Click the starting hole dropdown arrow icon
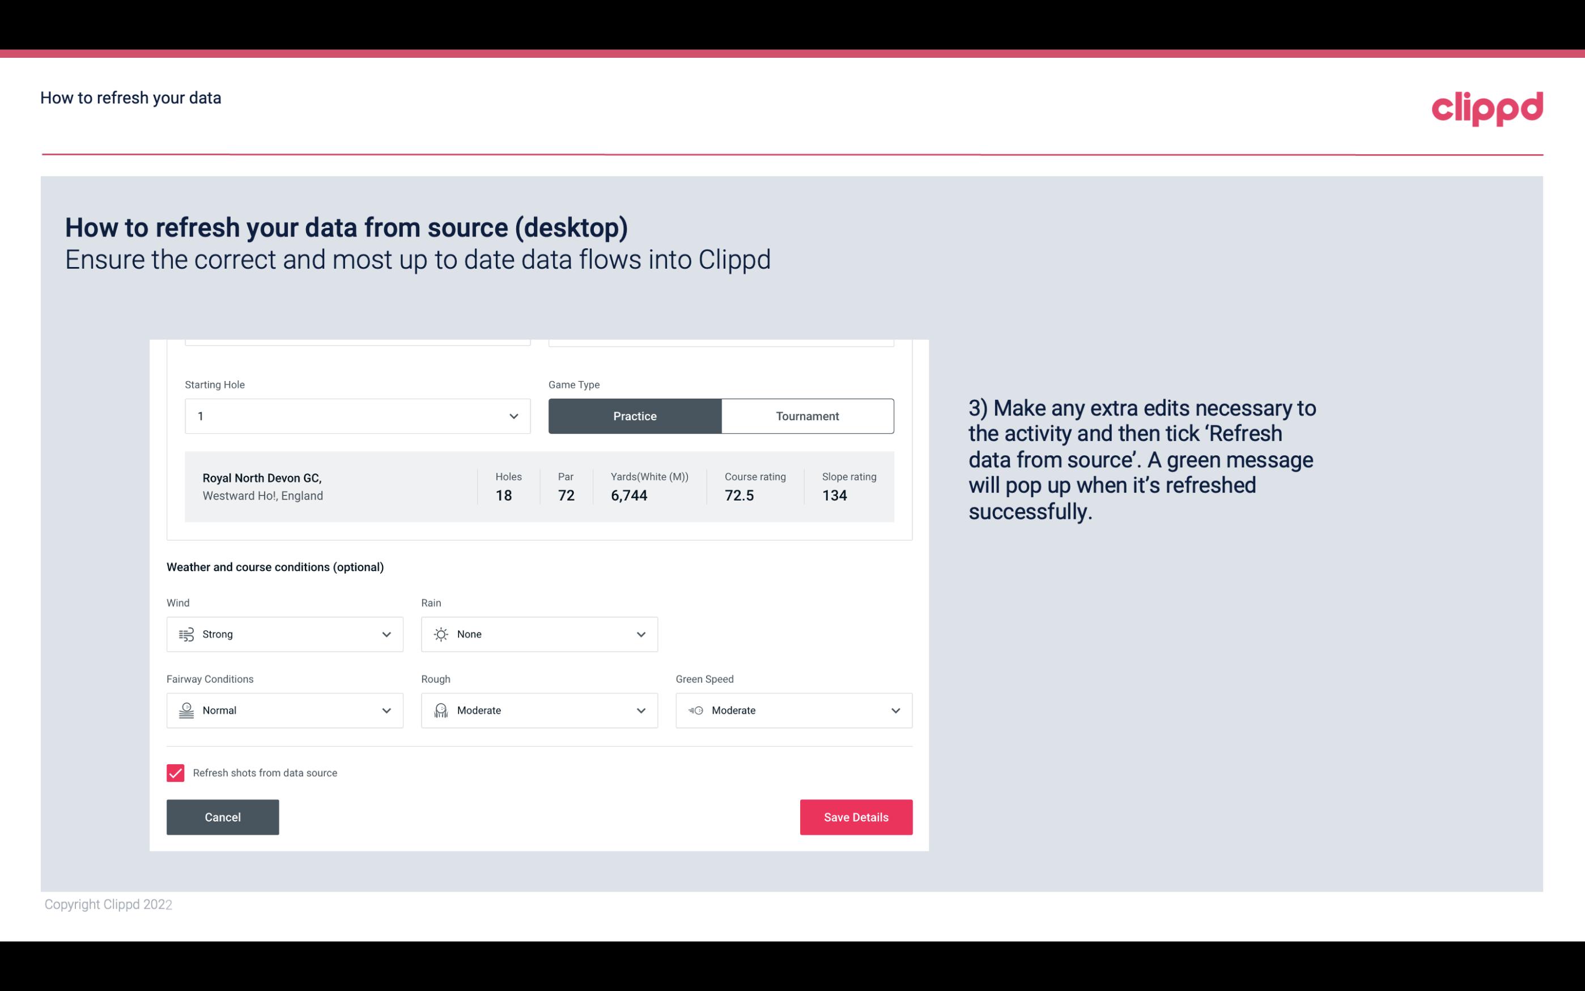The image size is (1585, 991). 513,416
